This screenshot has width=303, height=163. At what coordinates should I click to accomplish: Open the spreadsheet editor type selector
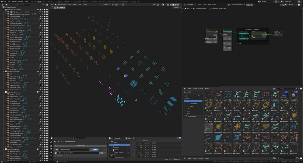click(111, 138)
